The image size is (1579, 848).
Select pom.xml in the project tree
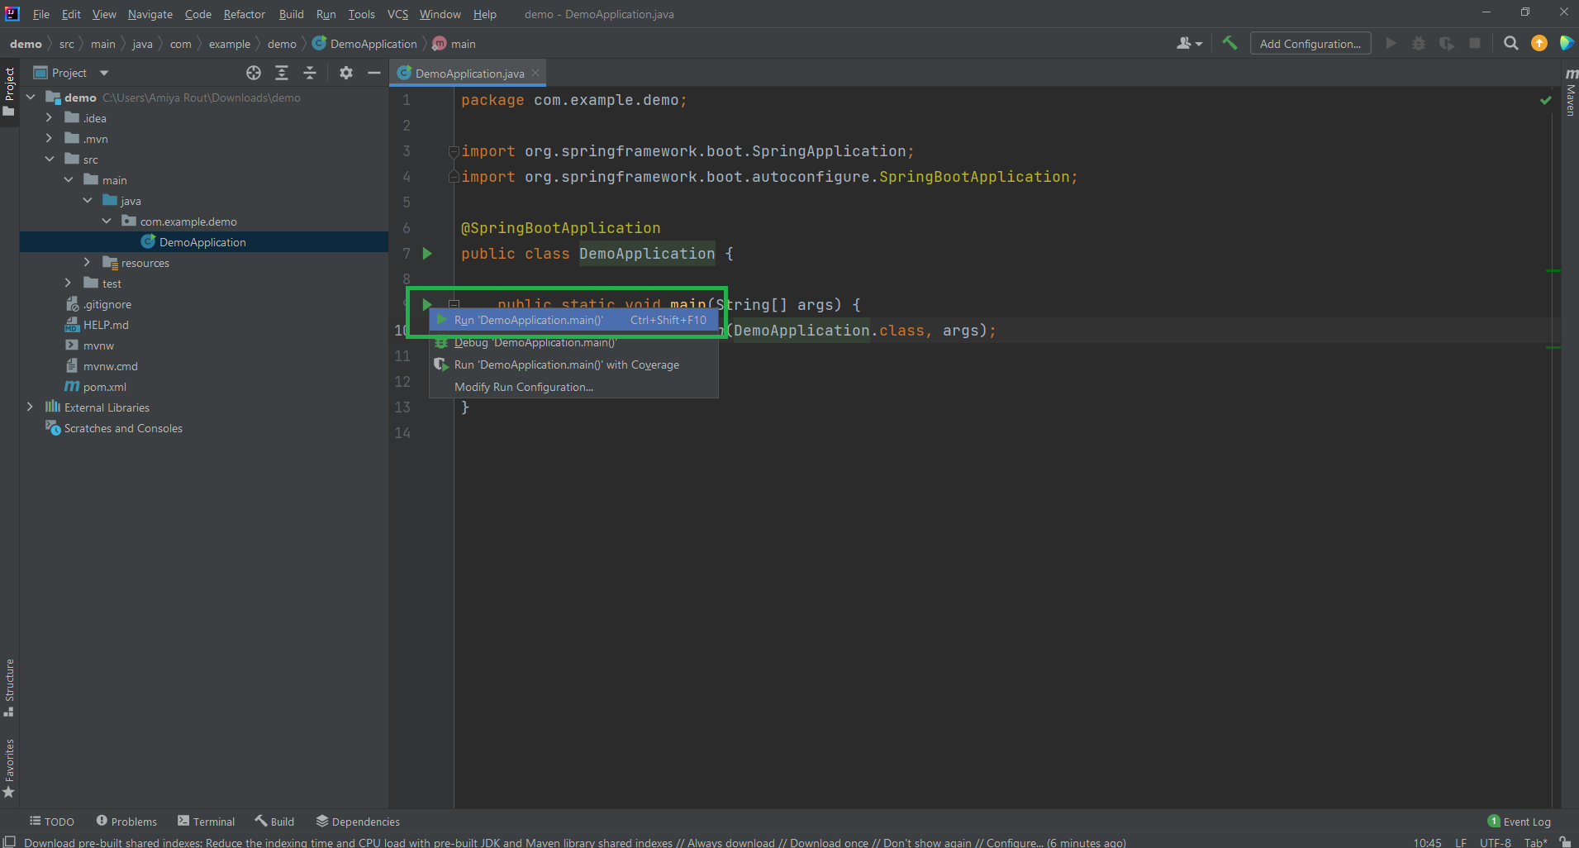point(96,387)
